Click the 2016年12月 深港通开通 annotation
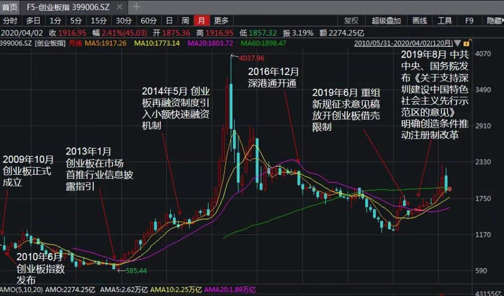Image resolution: width=504 pixels, height=296 pixels. (x=273, y=78)
